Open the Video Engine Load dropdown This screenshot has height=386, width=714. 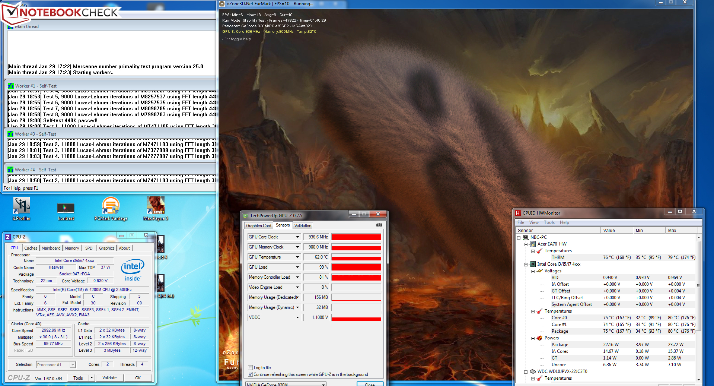[297, 287]
